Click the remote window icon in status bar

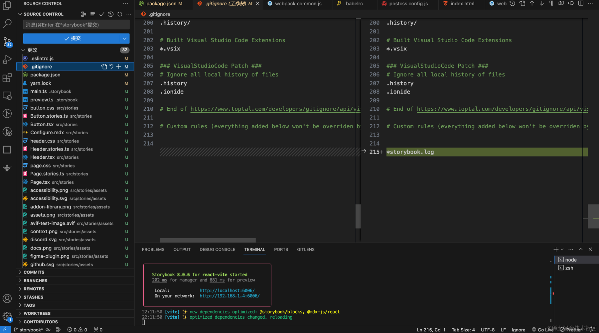tap(5, 330)
